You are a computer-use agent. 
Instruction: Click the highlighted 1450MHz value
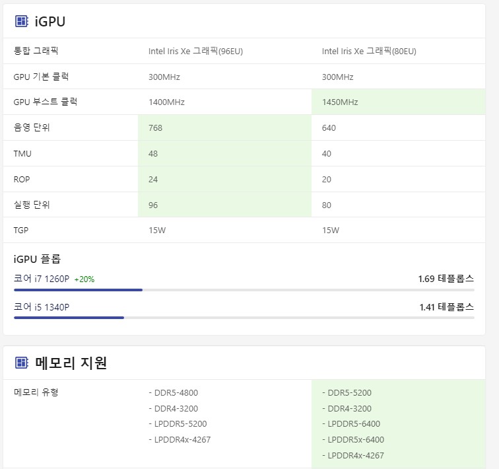(x=340, y=102)
